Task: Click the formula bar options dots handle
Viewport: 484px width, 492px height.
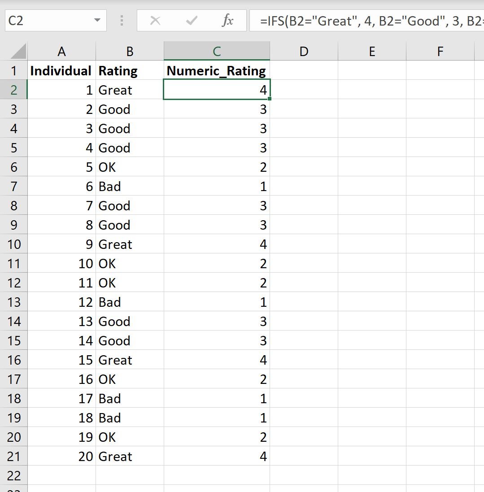Action: click(x=122, y=21)
